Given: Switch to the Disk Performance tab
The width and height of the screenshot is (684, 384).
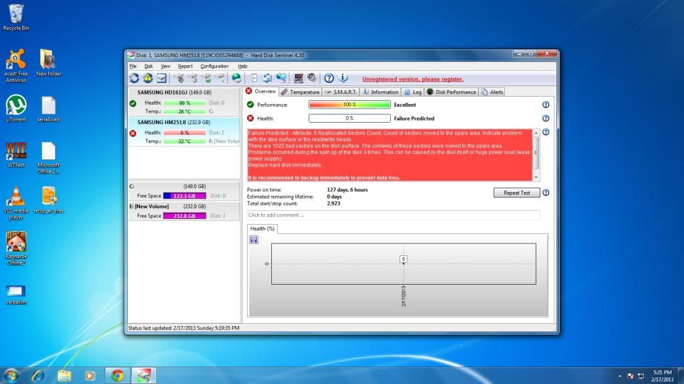Looking at the screenshot, I should click(x=451, y=92).
